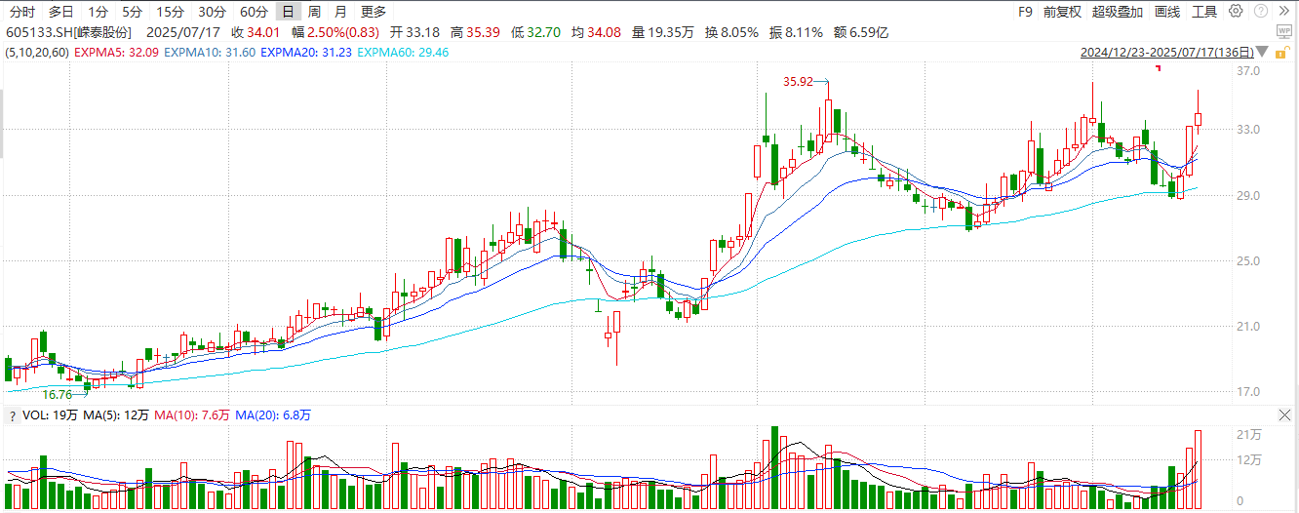1299x513 pixels.
Task: Click stock code 605133.SH
Action: click(x=38, y=32)
